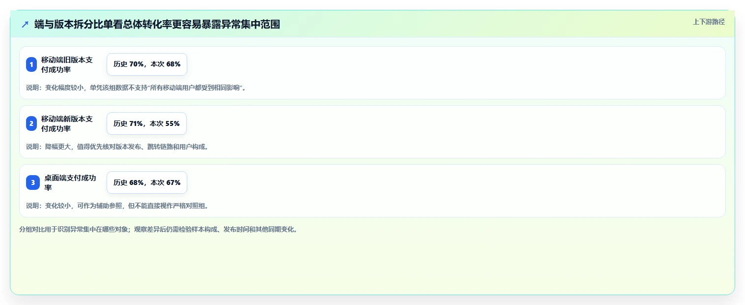
Task: Select the 移动端新版本支付成功率 label
Action: [x=67, y=123]
